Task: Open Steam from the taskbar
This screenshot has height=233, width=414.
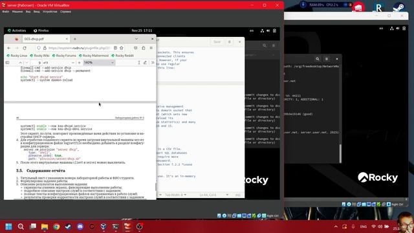Action: pyautogui.click(x=68, y=227)
